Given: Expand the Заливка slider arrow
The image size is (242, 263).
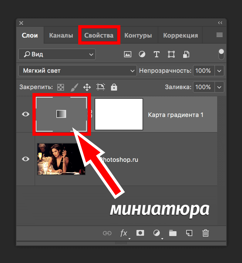Looking at the screenshot, I should pyautogui.click(x=219, y=87).
